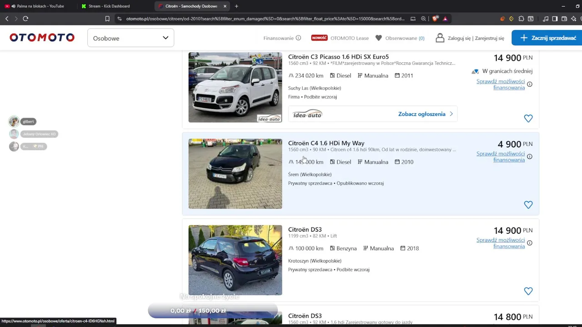Click the 14 900 PLN price of C3 Picasso

(513, 58)
